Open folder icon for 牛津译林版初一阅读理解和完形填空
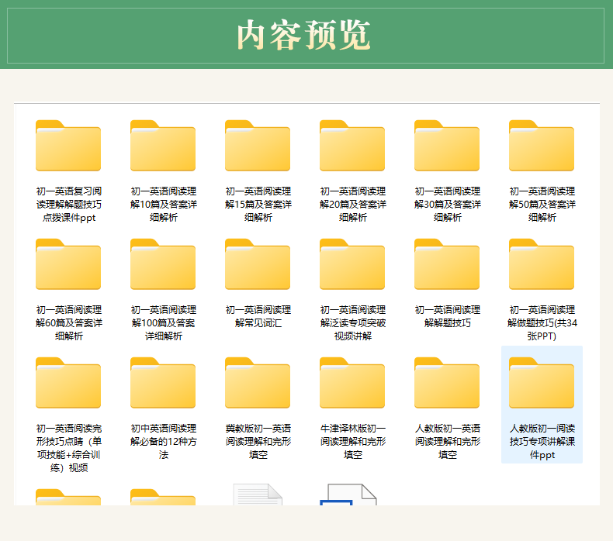The image size is (613, 541). click(x=352, y=383)
